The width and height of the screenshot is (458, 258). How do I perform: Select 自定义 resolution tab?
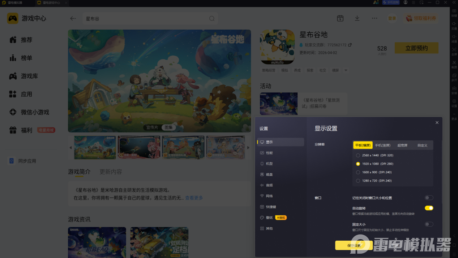(422, 145)
